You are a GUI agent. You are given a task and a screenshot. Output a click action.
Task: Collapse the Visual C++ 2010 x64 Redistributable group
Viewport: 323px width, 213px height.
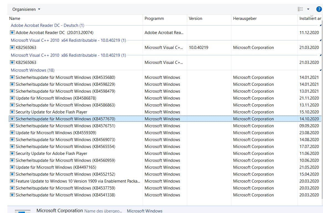pyautogui.click(x=321, y=40)
